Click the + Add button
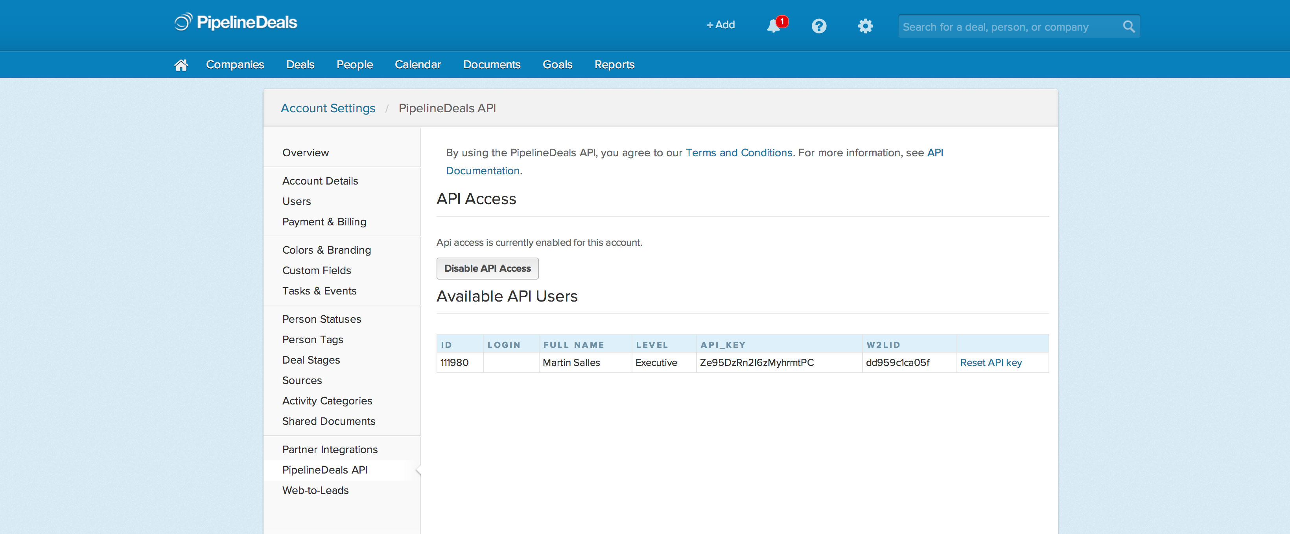1290x534 pixels. (721, 25)
